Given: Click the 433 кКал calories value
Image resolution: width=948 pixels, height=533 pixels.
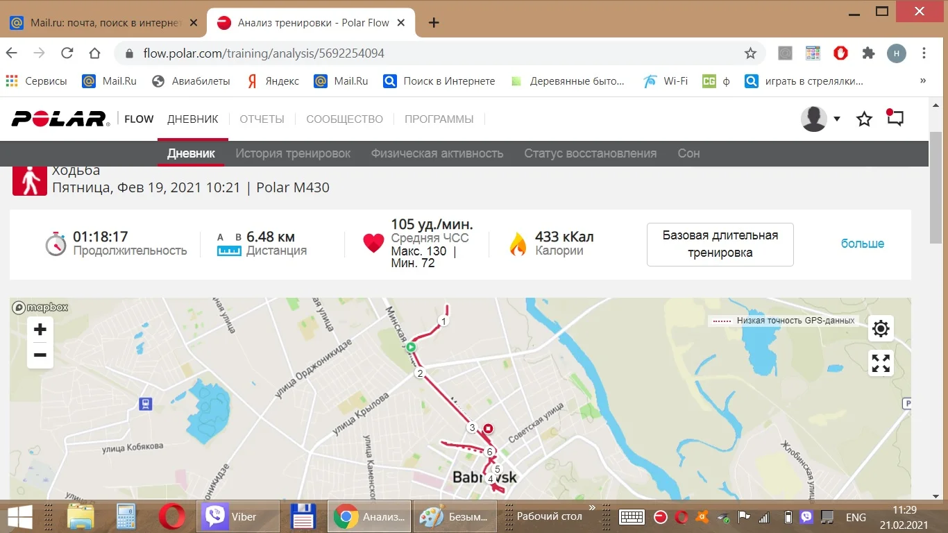Looking at the screenshot, I should [564, 237].
